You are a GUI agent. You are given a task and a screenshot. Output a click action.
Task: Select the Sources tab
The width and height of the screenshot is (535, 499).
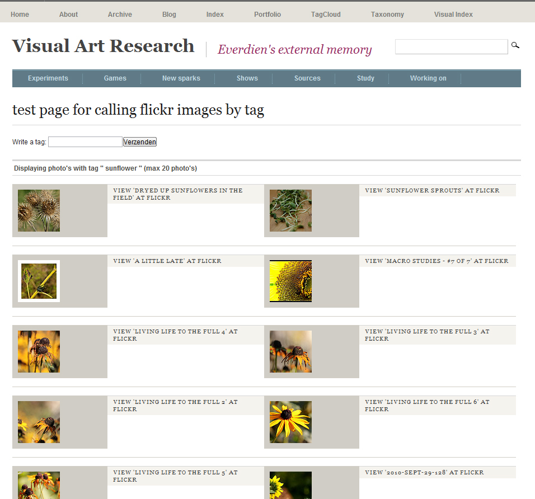click(x=307, y=78)
